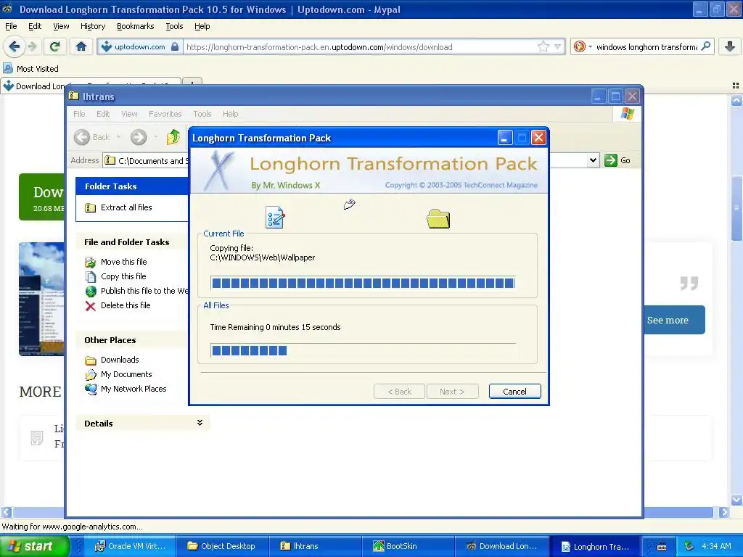Expand the Details panel chevron
Viewport: 743px width, 557px height.
coord(200,423)
